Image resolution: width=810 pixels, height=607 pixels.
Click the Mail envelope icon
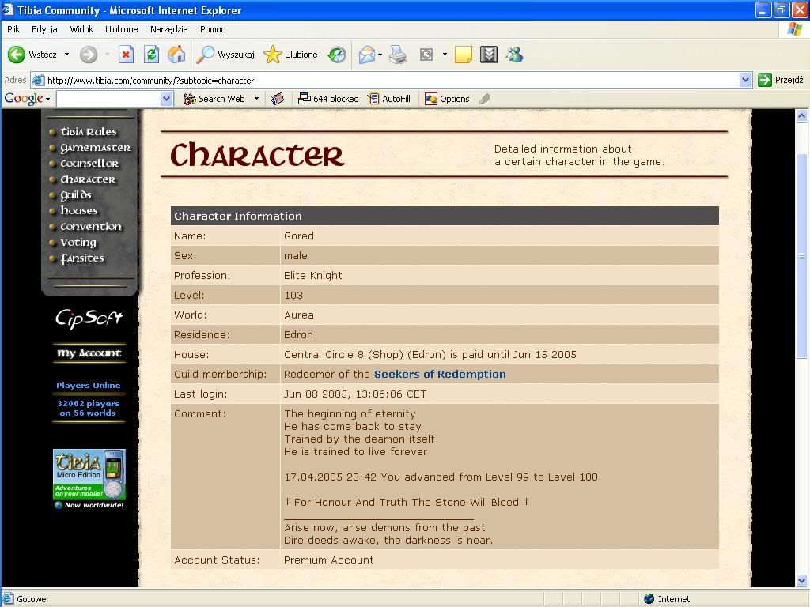coord(366,55)
